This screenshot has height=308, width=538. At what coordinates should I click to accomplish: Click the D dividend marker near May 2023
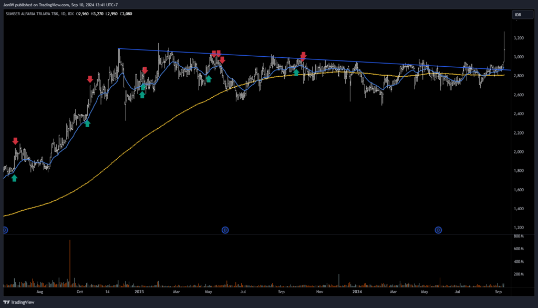(x=225, y=230)
